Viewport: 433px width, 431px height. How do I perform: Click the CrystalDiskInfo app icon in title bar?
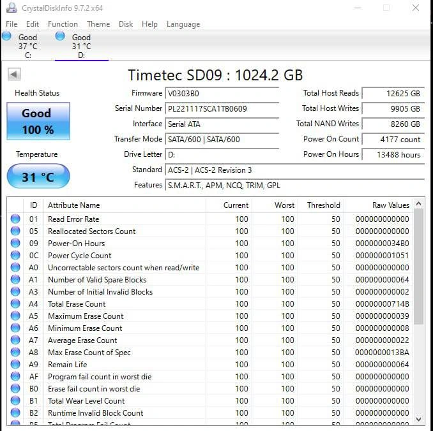click(11, 8)
